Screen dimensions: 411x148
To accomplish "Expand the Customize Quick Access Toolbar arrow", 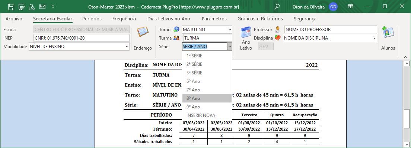I will (x=53, y=7).
